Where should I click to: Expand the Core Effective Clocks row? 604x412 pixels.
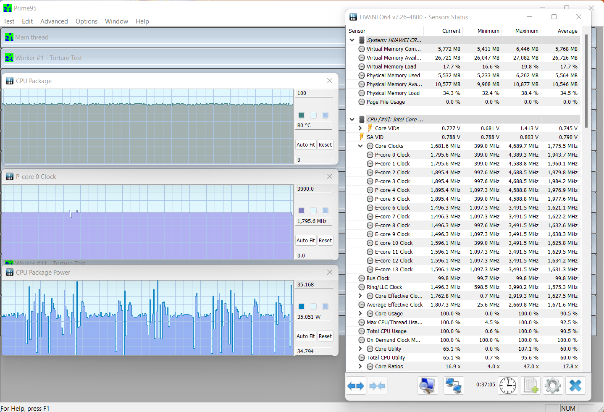click(x=360, y=296)
